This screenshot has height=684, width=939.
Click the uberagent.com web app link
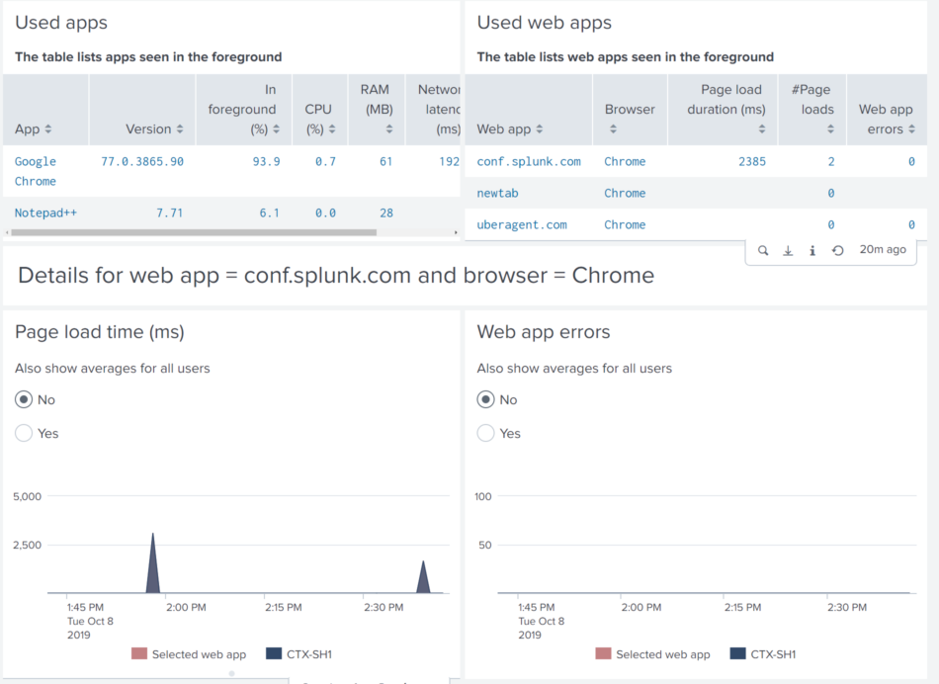[x=522, y=224]
